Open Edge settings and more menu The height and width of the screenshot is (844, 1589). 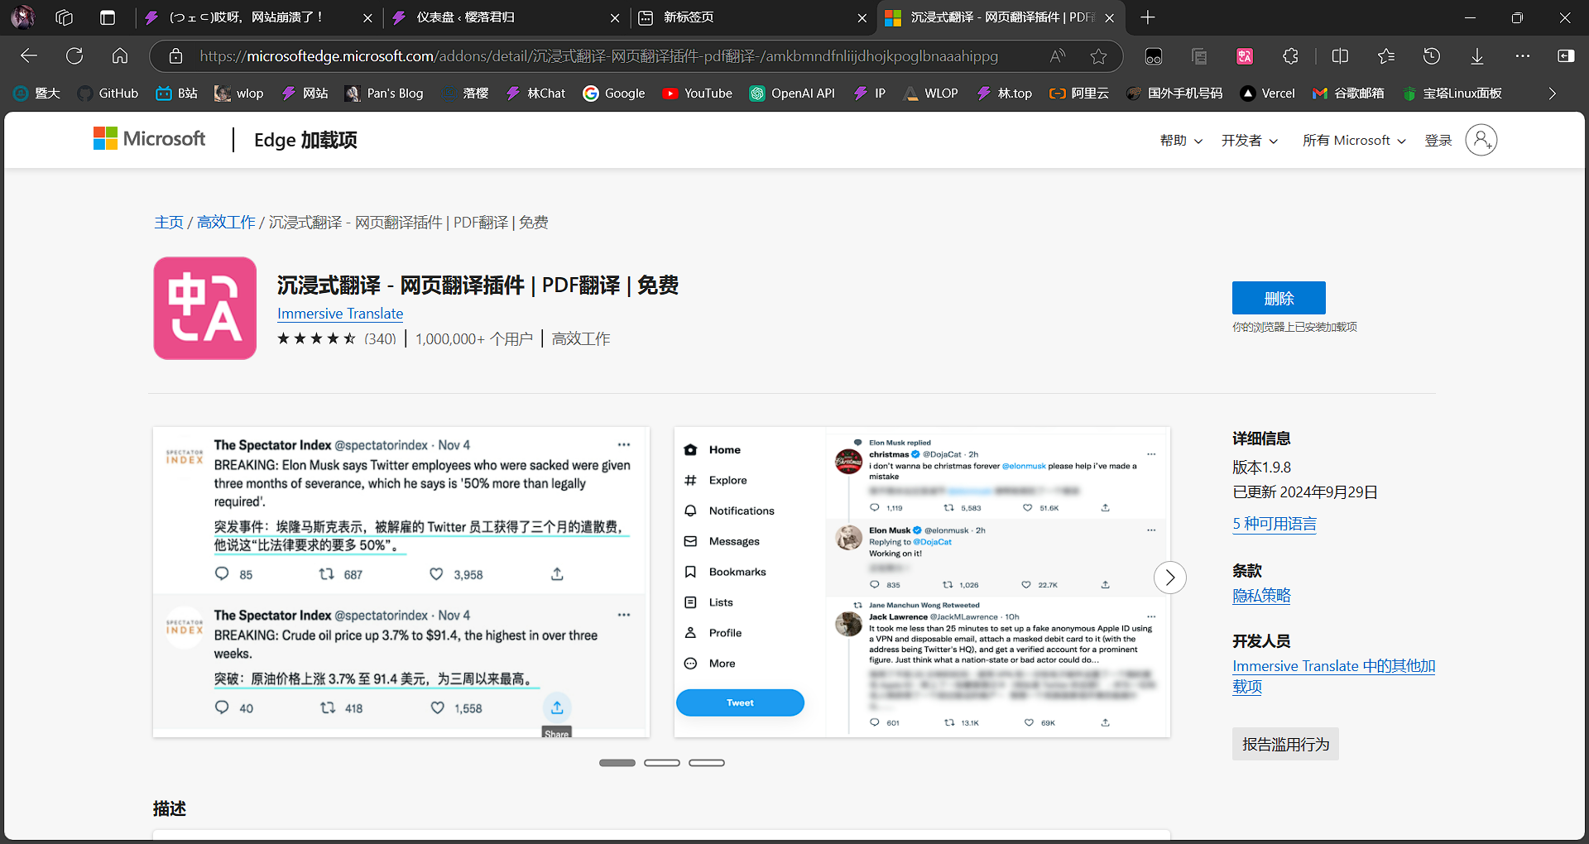point(1523,56)
